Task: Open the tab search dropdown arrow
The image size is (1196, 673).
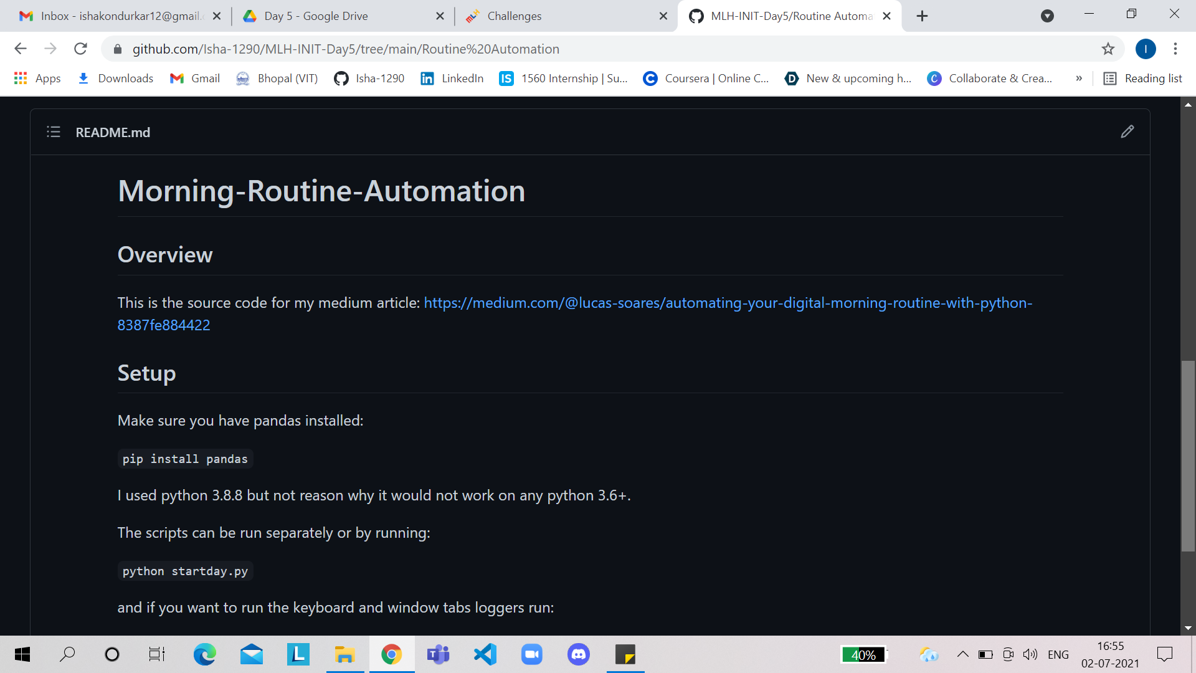Action: pos(1047,16)
